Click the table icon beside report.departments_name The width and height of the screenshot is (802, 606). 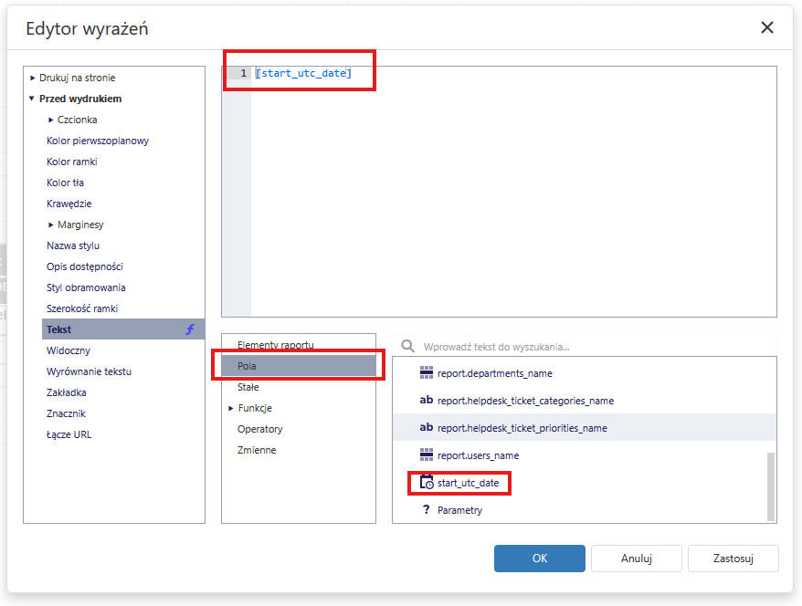(x=426, y=372)
